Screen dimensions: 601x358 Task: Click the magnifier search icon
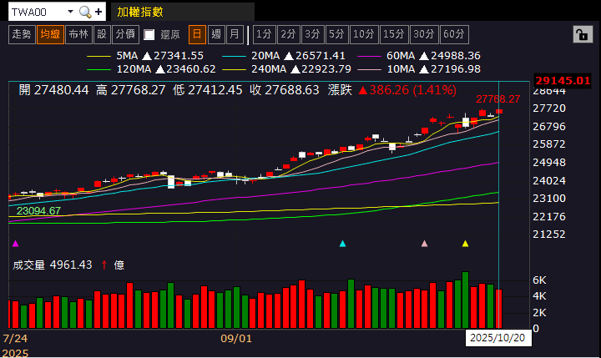(x=85, y=12)
